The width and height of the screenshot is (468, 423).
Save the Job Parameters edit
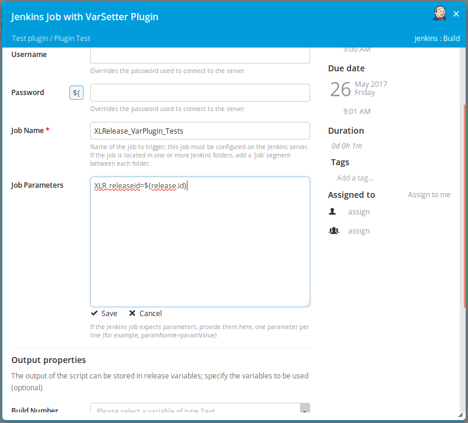click(104, 313)
